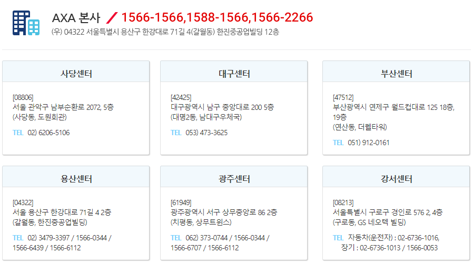473x264 pixels.
Task: Click (사당동, 도원회관) text
Action: click(40, 117)
